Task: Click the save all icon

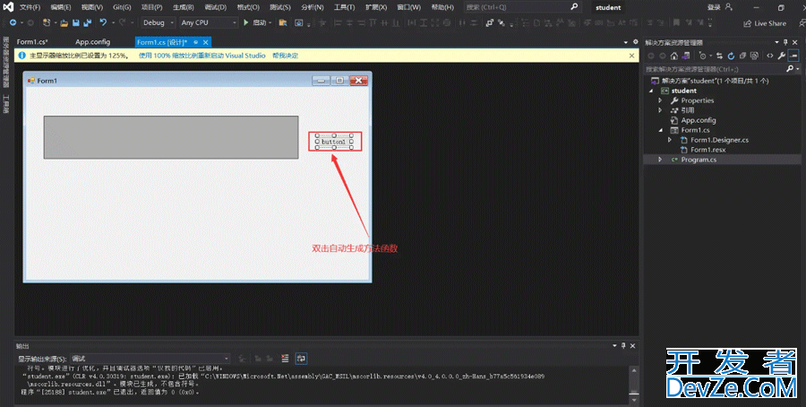Action: tap(88, 22)
